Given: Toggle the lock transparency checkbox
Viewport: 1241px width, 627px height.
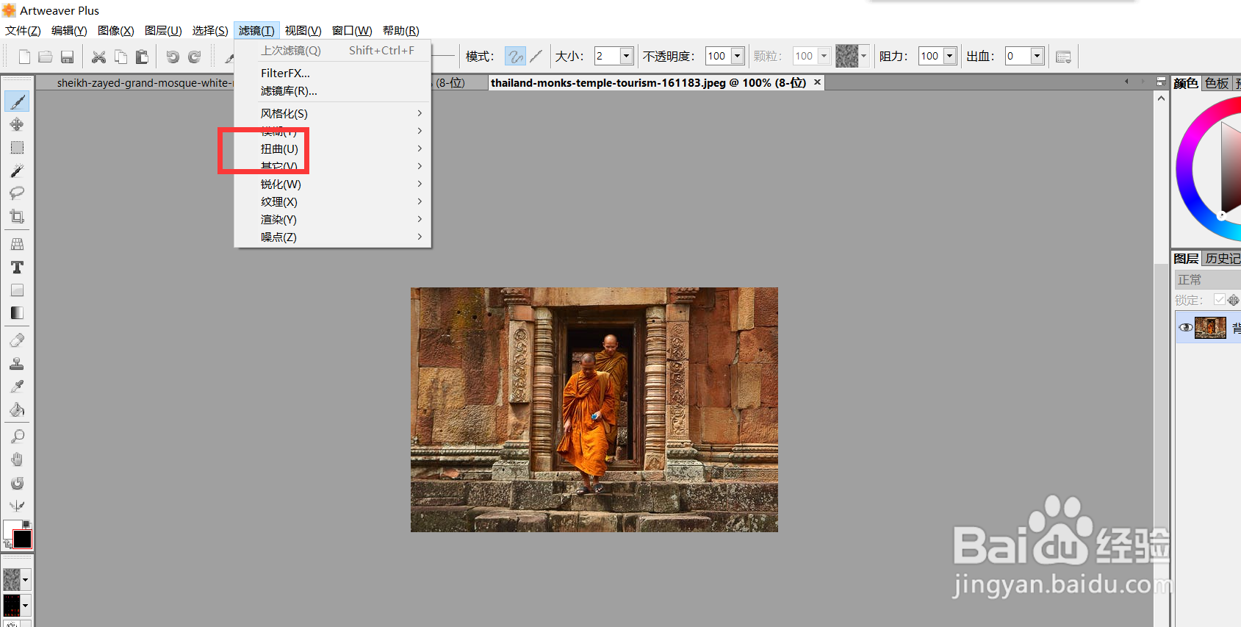Looking at the screenshot, I should (1220, 300).
